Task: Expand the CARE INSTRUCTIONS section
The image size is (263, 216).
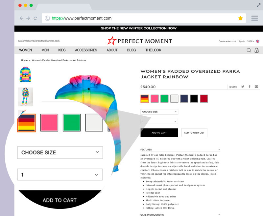Action: pyautogui.click(x=180, y=215)
